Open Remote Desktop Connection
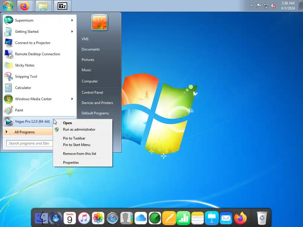Screen dimensions: 303x227 (x=40, y=54)
